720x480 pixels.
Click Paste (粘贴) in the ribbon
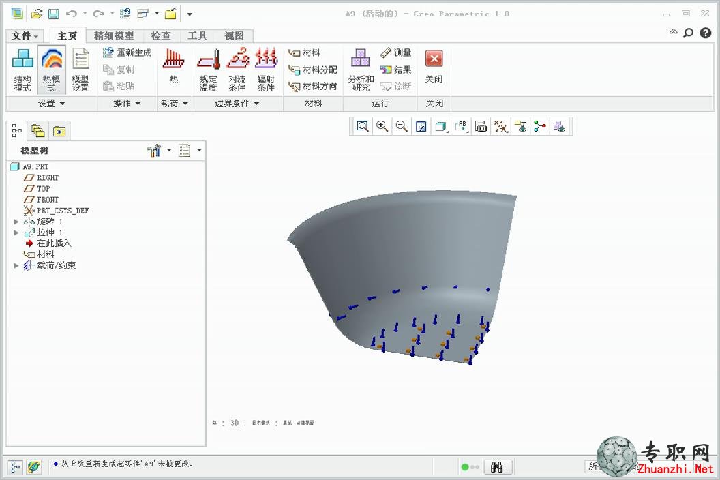click(x=119, y=86)
